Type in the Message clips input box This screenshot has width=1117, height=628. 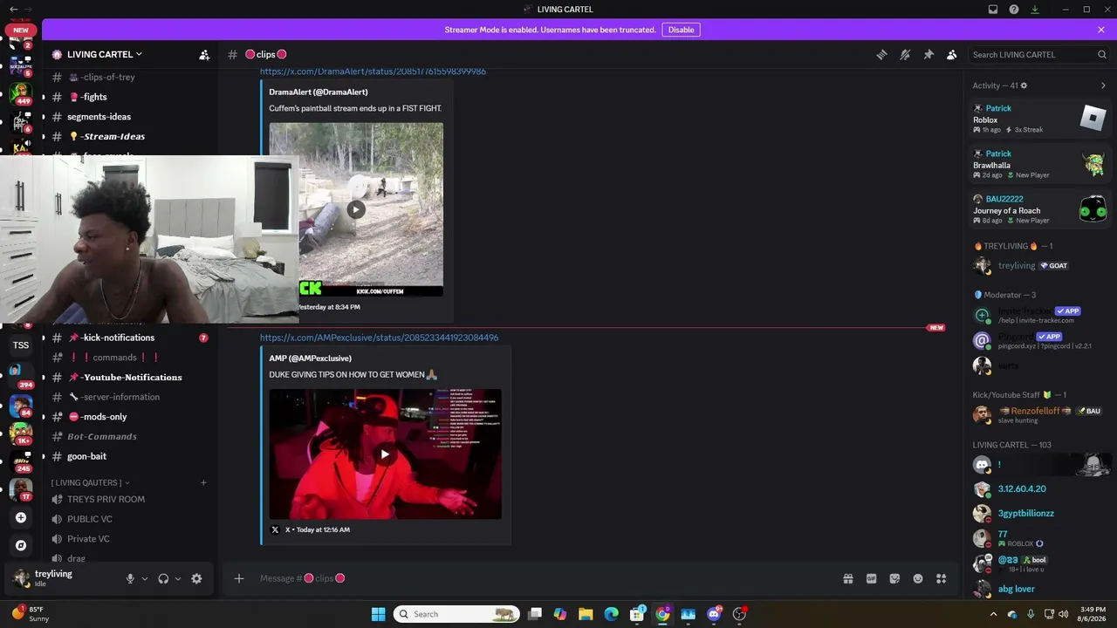point(545,578)
